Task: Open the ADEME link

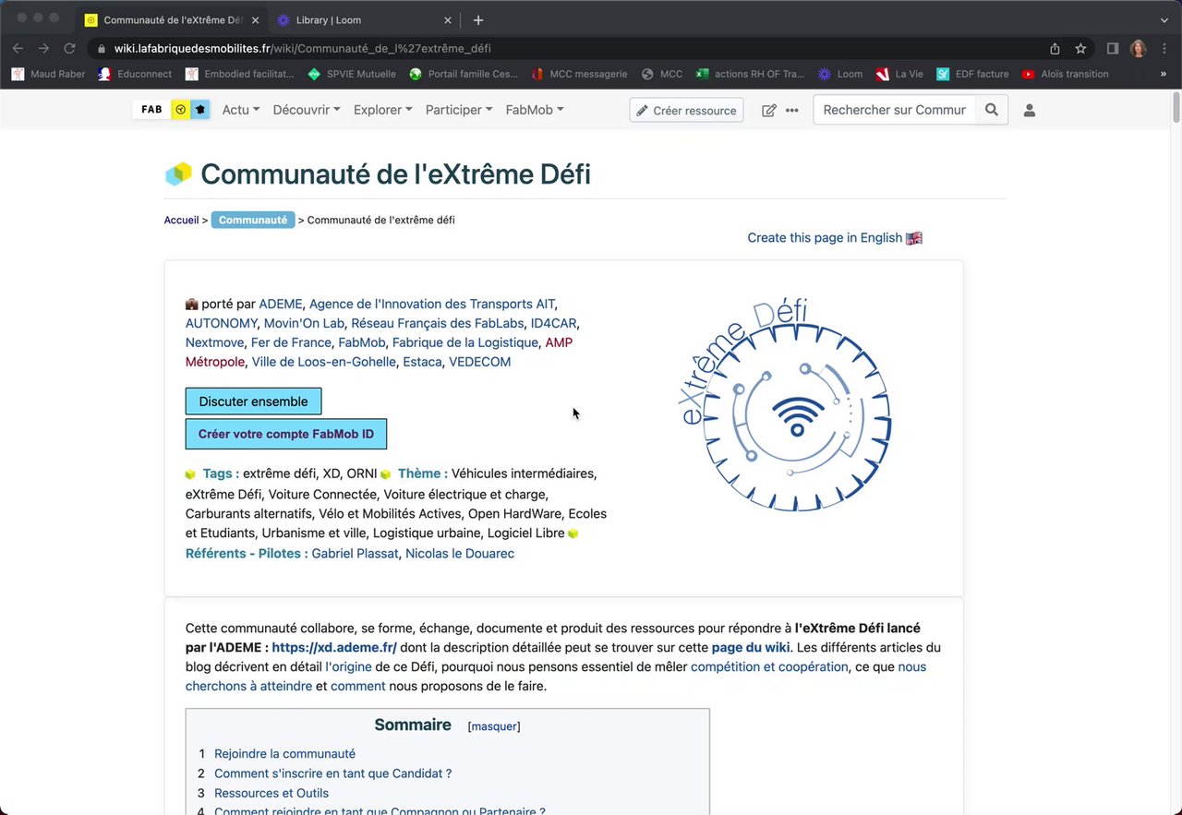Action: coord(281,304)
